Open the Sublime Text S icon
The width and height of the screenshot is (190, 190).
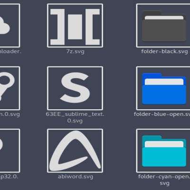coord(75,88)
